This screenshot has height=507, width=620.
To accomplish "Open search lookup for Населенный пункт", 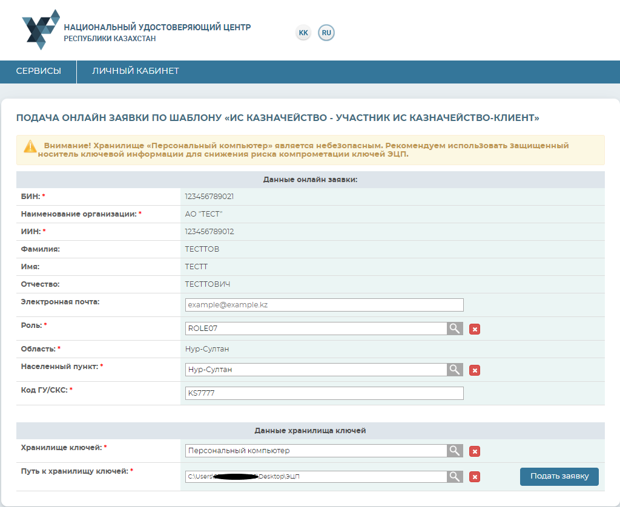I will pyautogui.click(x=455, y=370).
